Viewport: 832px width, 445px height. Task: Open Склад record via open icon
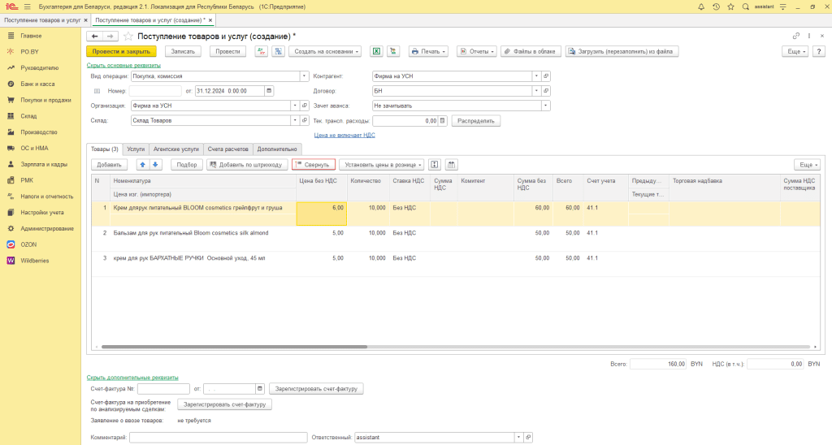(305, 120)
